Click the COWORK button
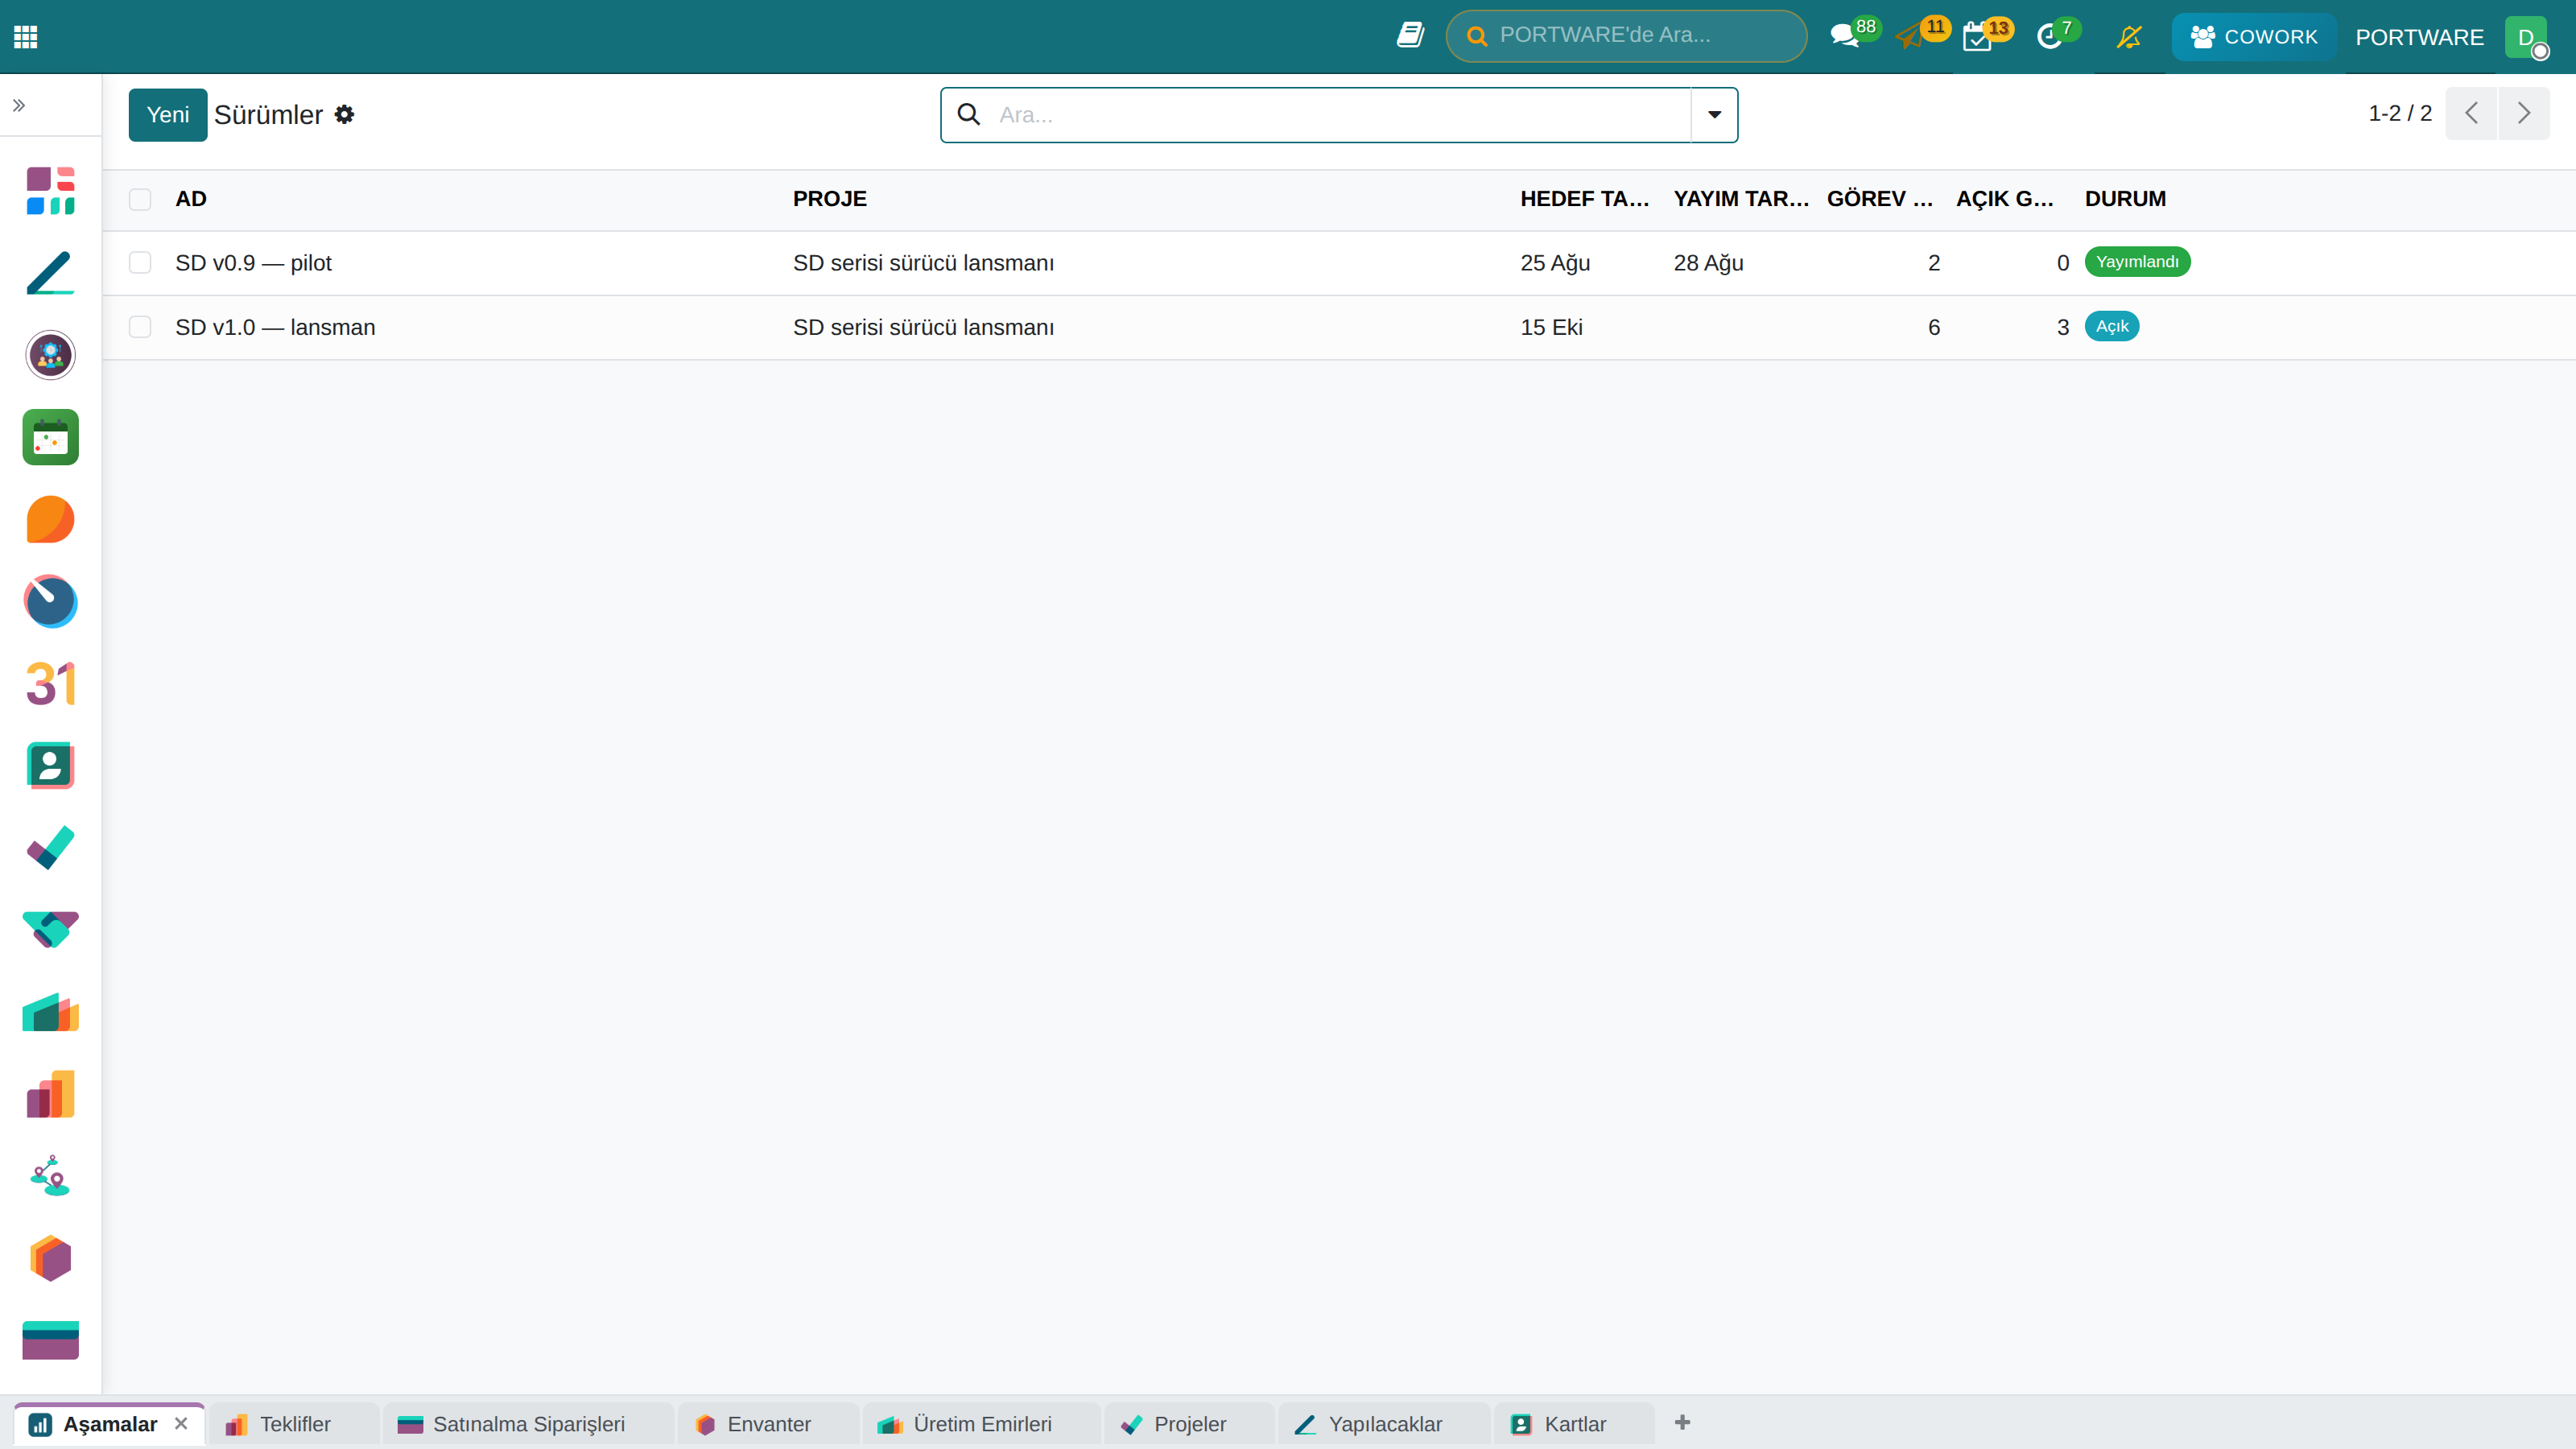 2254,37
